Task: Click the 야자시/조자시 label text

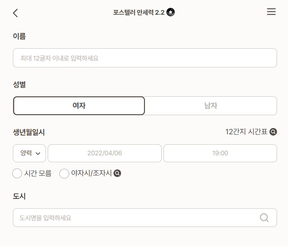Action: click(91, 173)
